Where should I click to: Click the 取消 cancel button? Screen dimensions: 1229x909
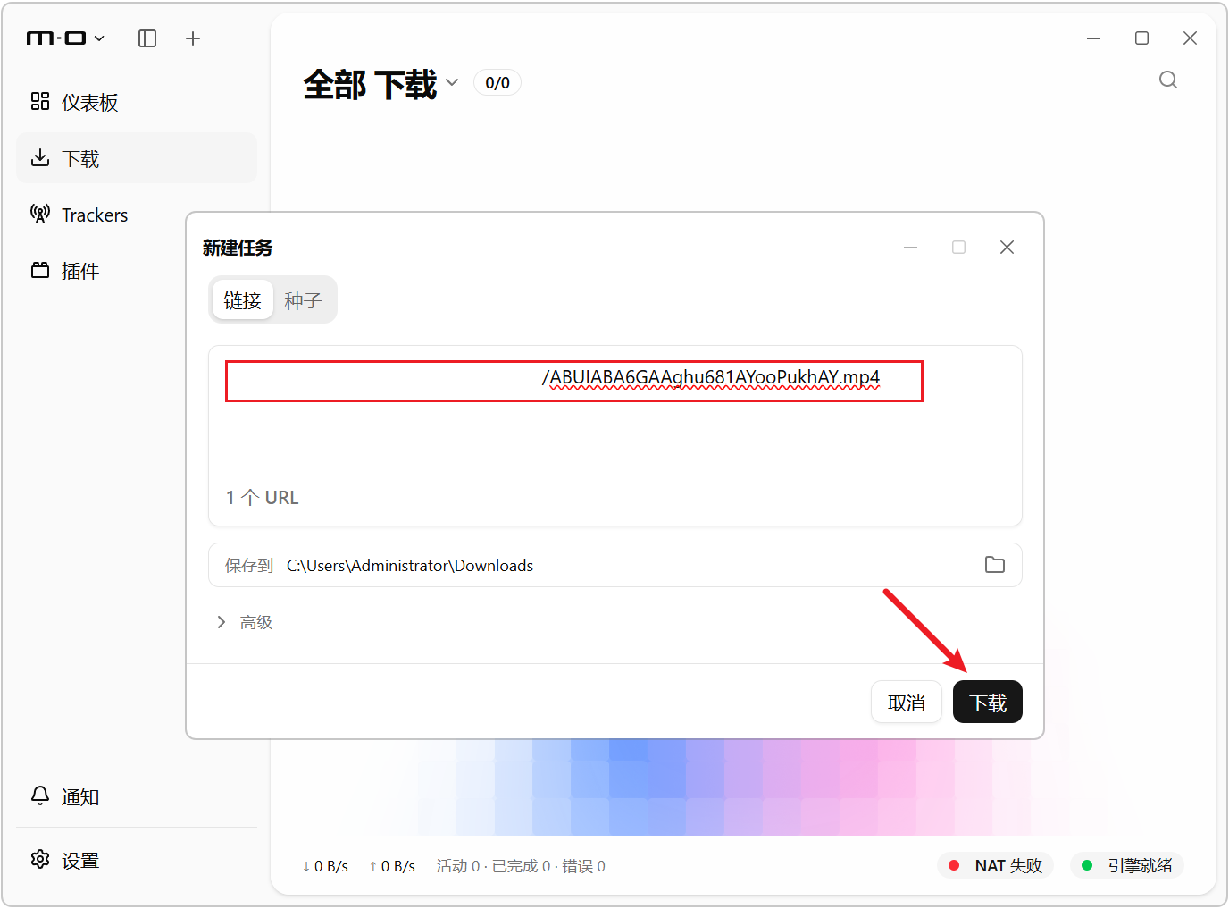coord(907,703)
